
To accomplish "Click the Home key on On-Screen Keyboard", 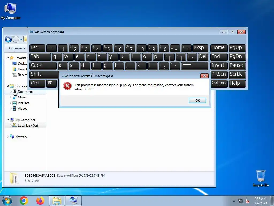I will 219,48.
